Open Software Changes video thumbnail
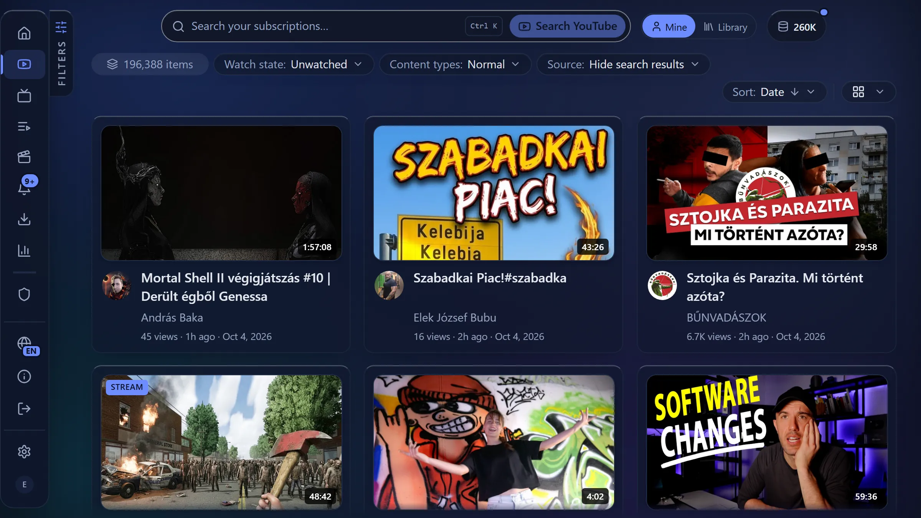Image resolution: width=921 pixels, height=518 pixels. [x=767, y=442]
